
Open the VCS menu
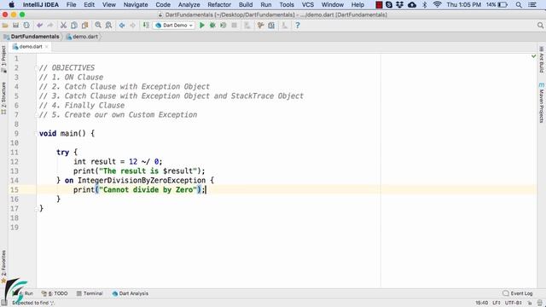point(307,4)
